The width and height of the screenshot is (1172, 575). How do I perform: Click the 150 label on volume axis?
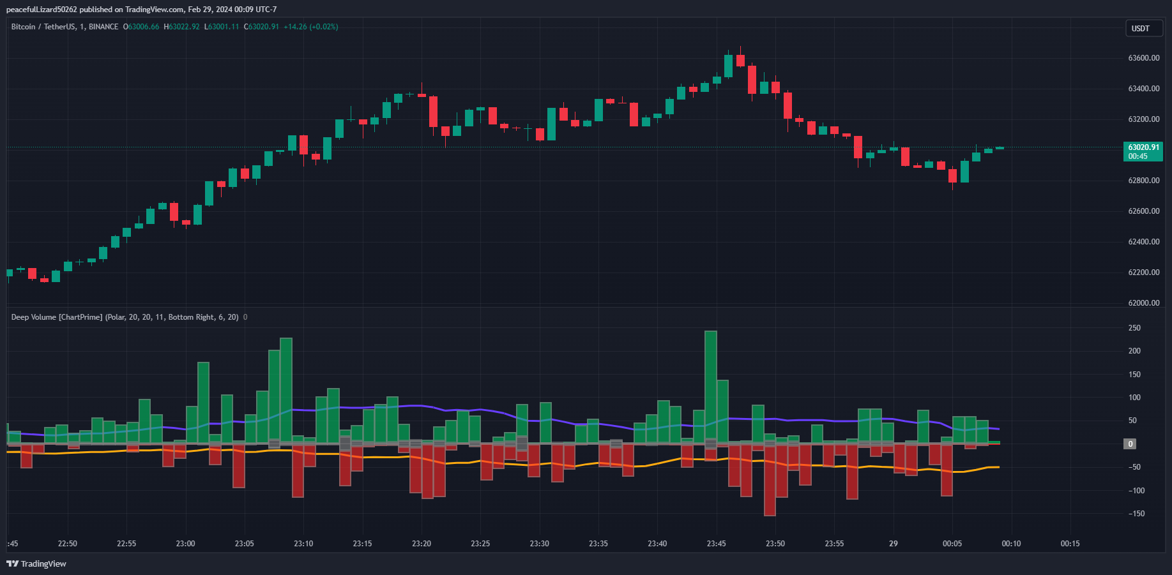pos(1134,375)
